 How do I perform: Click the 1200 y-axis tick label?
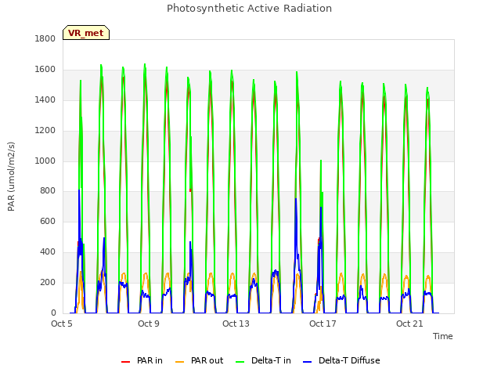(x=45, y=131)
